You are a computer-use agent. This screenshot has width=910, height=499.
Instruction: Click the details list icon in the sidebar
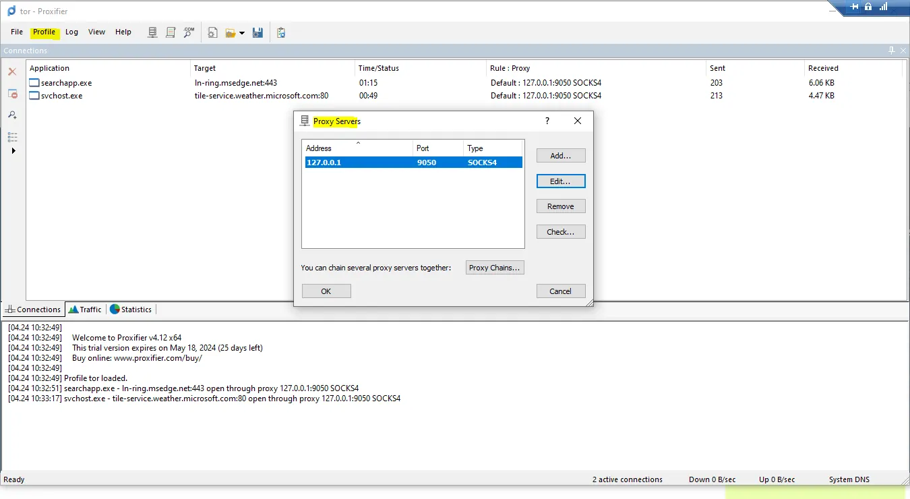click(x=12, y=137)
